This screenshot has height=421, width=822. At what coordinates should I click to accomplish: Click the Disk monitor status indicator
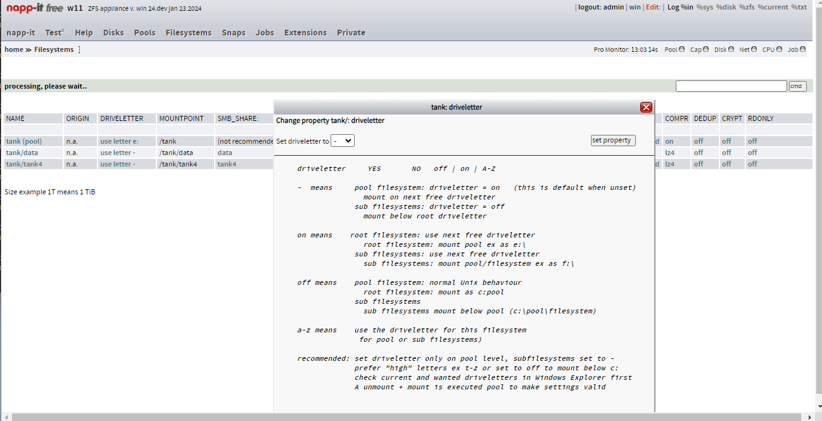tap(731, 49)
